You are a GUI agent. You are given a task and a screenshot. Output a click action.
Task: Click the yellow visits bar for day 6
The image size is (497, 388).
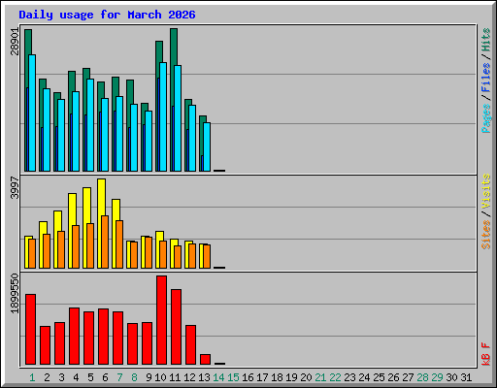101,197
